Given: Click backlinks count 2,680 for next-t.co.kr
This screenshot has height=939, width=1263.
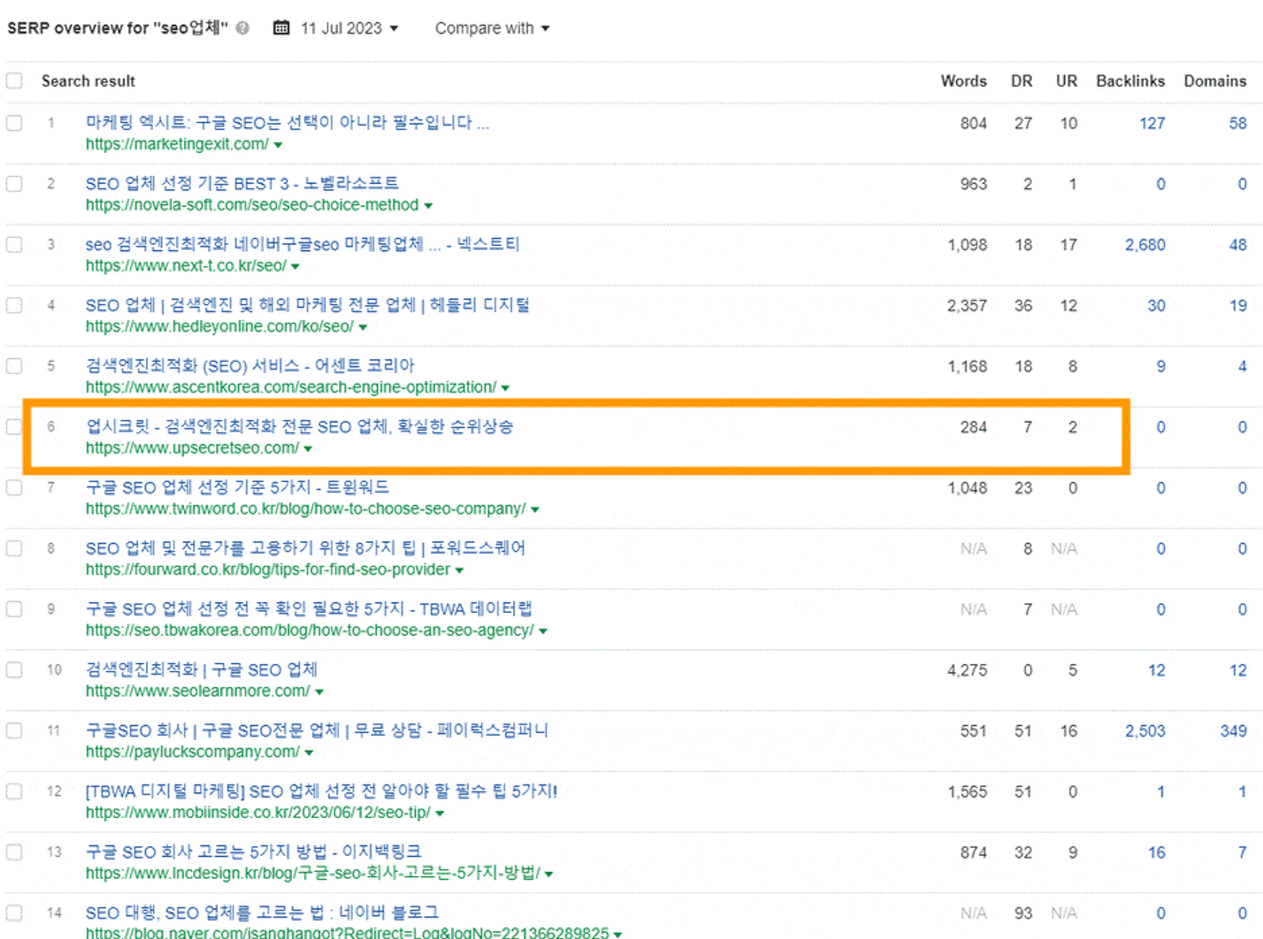Looking at the screenshot, I should 1145,245.
